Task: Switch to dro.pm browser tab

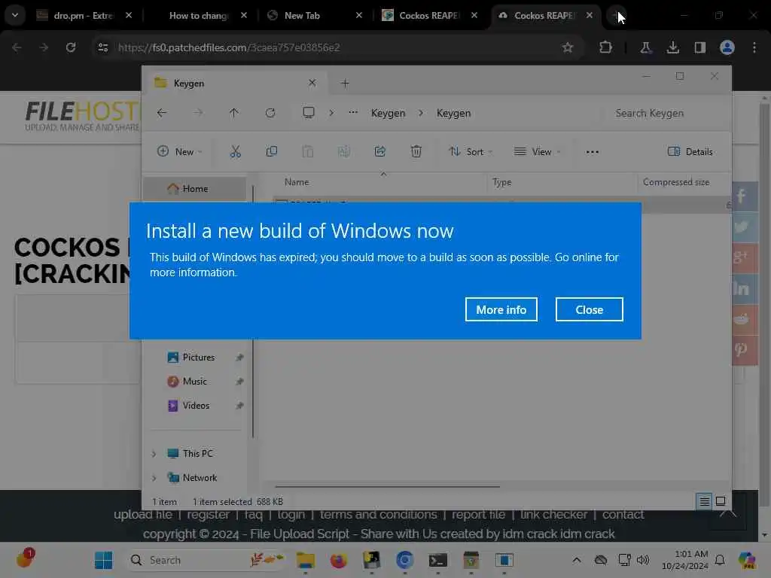Action: [84, 15]
